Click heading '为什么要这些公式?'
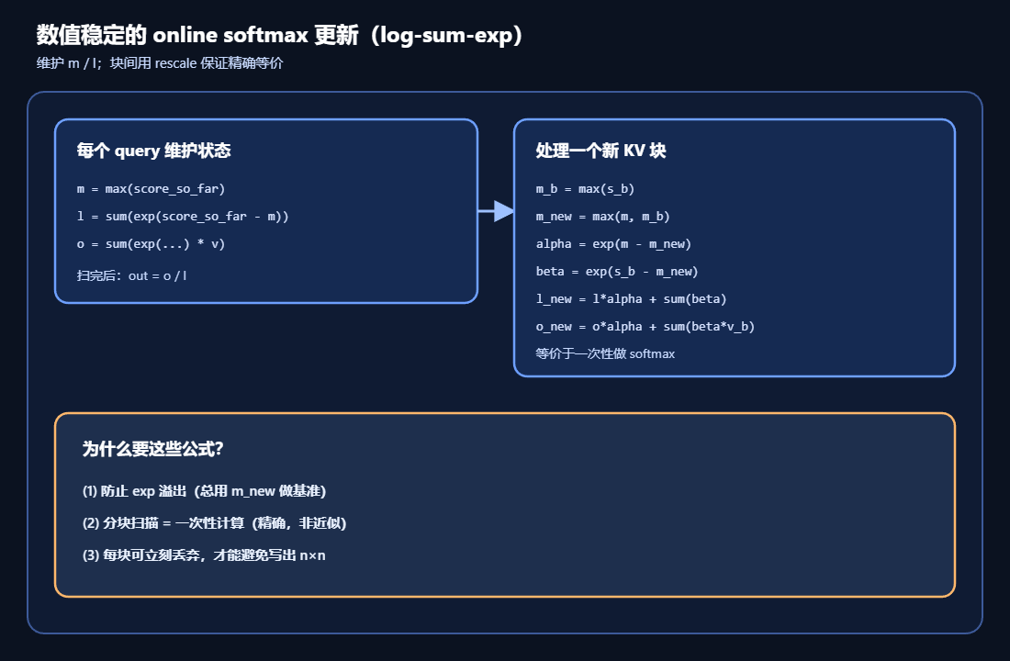 [x=152, y=449]
